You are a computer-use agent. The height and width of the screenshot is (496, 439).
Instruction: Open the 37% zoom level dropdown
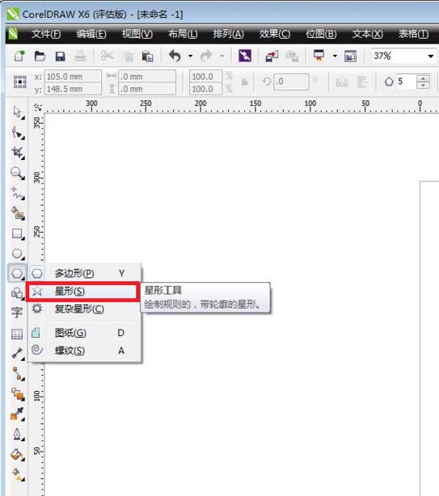(x=430, y=57)
